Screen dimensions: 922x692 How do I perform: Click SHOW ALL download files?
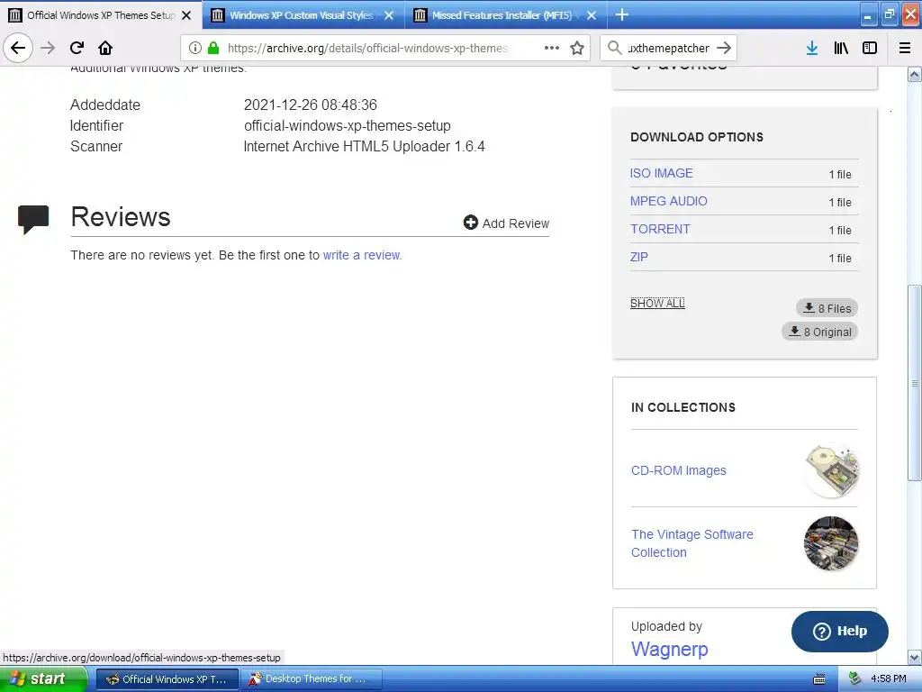click(x=657, y=303)
